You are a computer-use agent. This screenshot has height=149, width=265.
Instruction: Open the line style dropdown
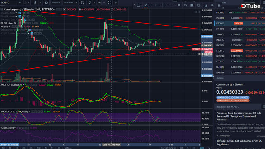pyautogui.click(x=159, y=5)
